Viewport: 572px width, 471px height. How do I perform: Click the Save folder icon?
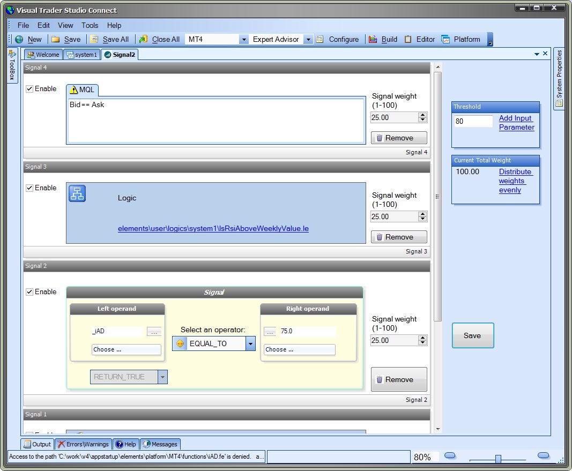coord(55,39)
